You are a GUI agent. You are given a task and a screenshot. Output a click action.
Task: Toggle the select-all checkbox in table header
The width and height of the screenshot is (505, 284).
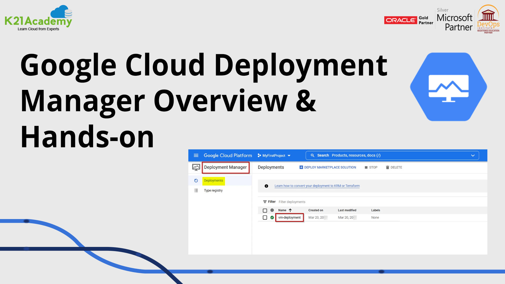click(x=265, y=210)
